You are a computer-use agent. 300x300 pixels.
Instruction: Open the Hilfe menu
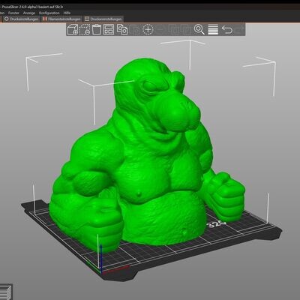pos(67,13)
